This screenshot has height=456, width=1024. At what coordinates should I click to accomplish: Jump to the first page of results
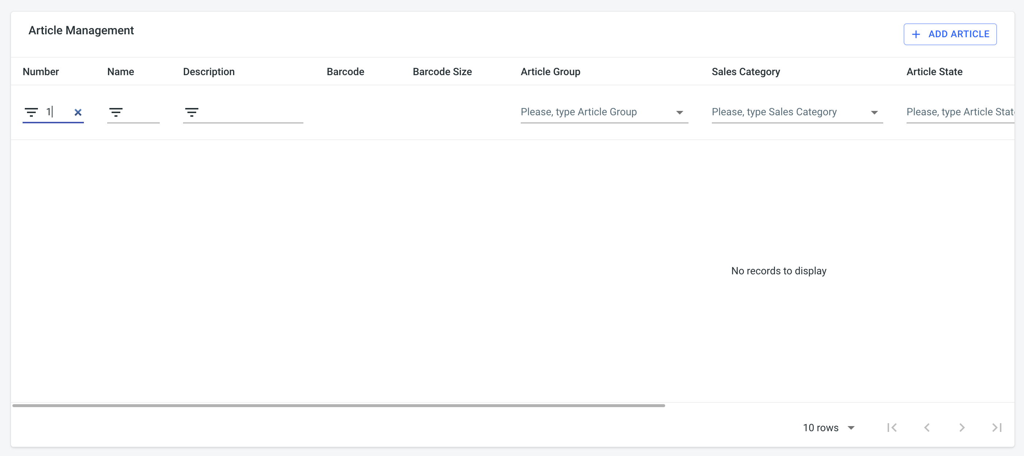[892, 428]
